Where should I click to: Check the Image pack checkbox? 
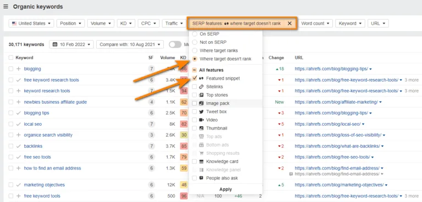195,103
